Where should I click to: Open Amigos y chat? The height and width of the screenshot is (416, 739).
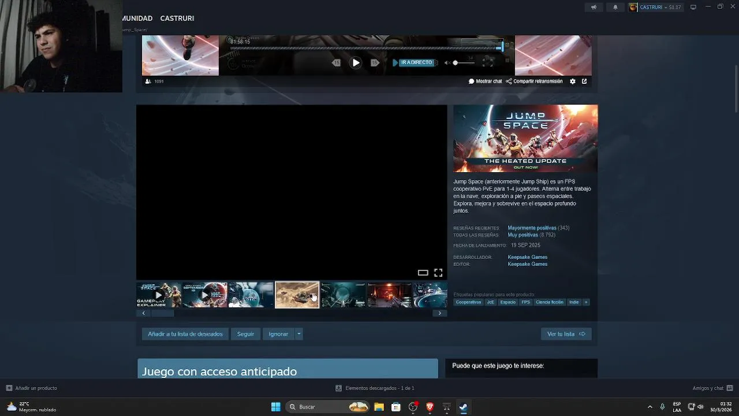pos(712,388)
